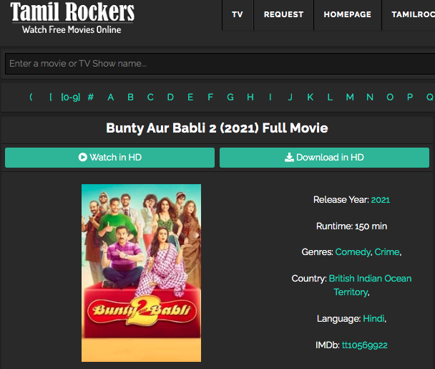This screenshot has height=369, width=435.
Task: Browse titles starting with letter D
Action: pyautogui.click(x=170, y=97)
